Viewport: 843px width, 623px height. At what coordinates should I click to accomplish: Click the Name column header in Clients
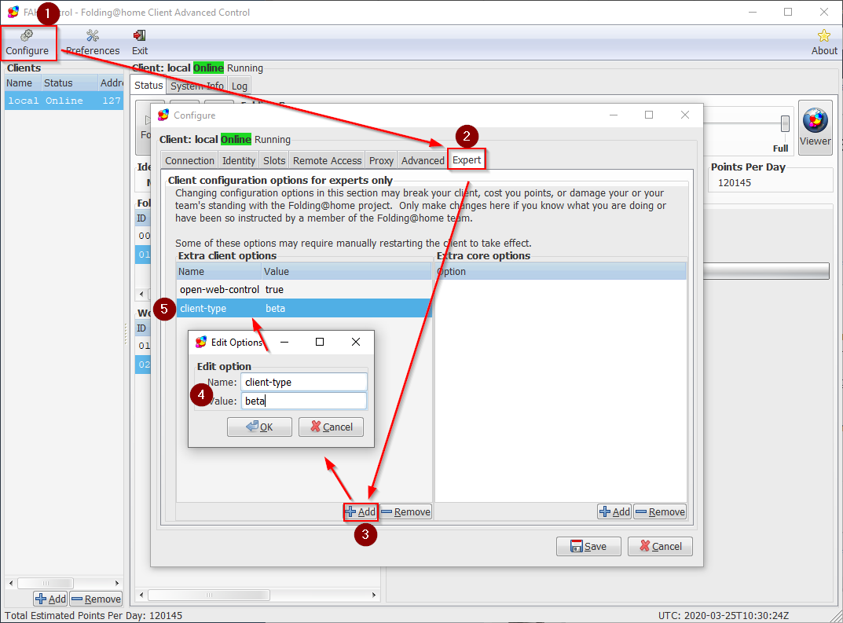23,82
